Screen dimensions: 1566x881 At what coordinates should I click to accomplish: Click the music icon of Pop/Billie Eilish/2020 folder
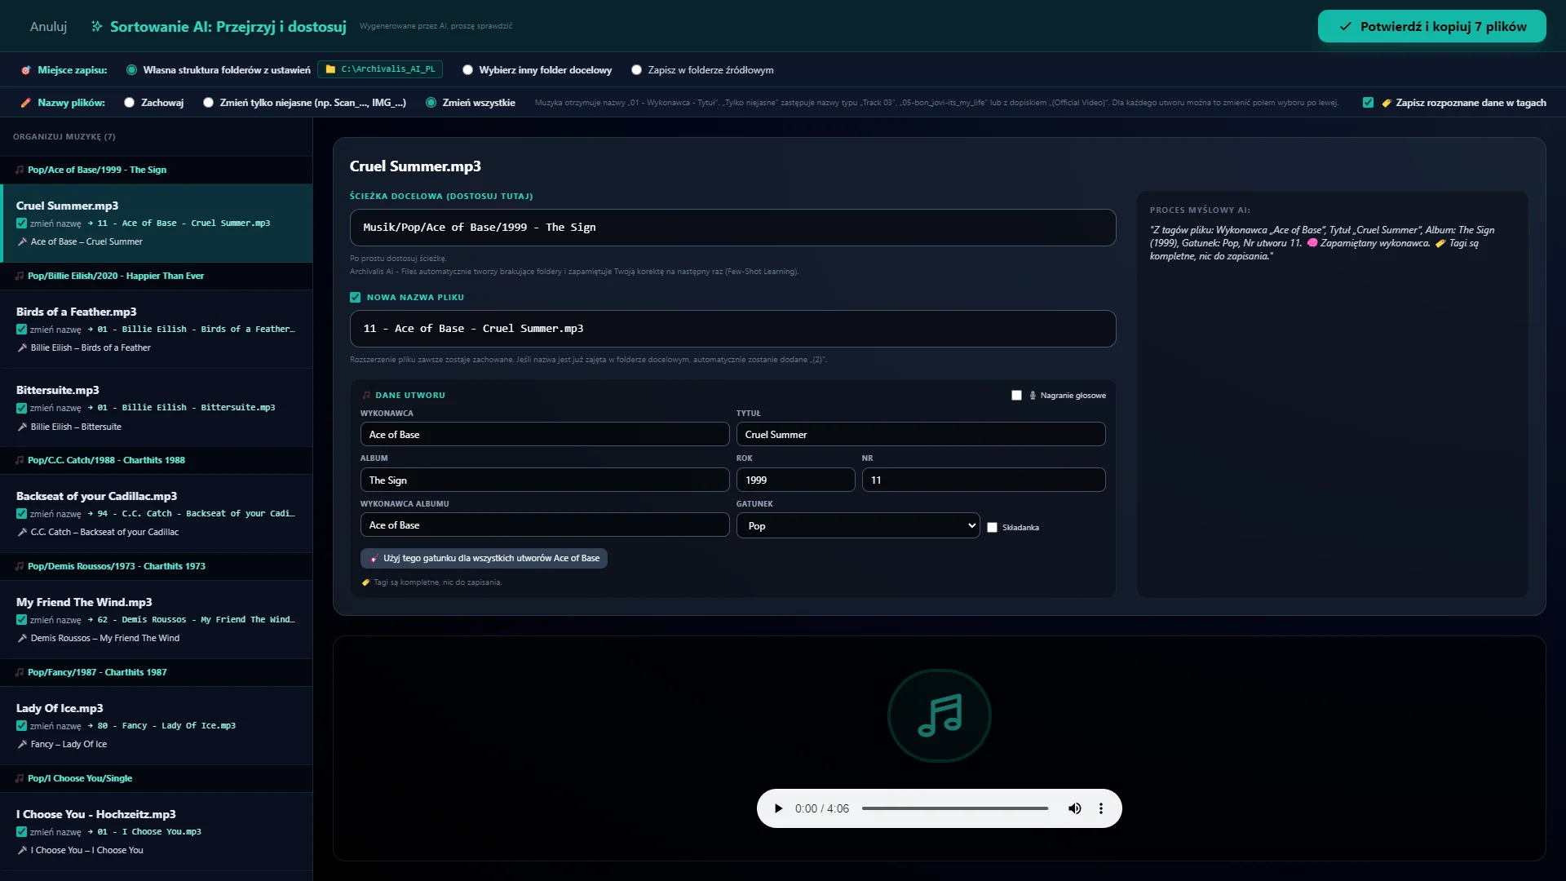point(20,276)
